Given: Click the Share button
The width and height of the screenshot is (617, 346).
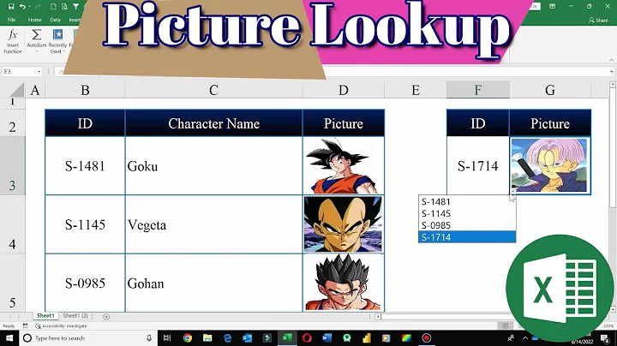Looking at the screenshot, I should 598,20.
